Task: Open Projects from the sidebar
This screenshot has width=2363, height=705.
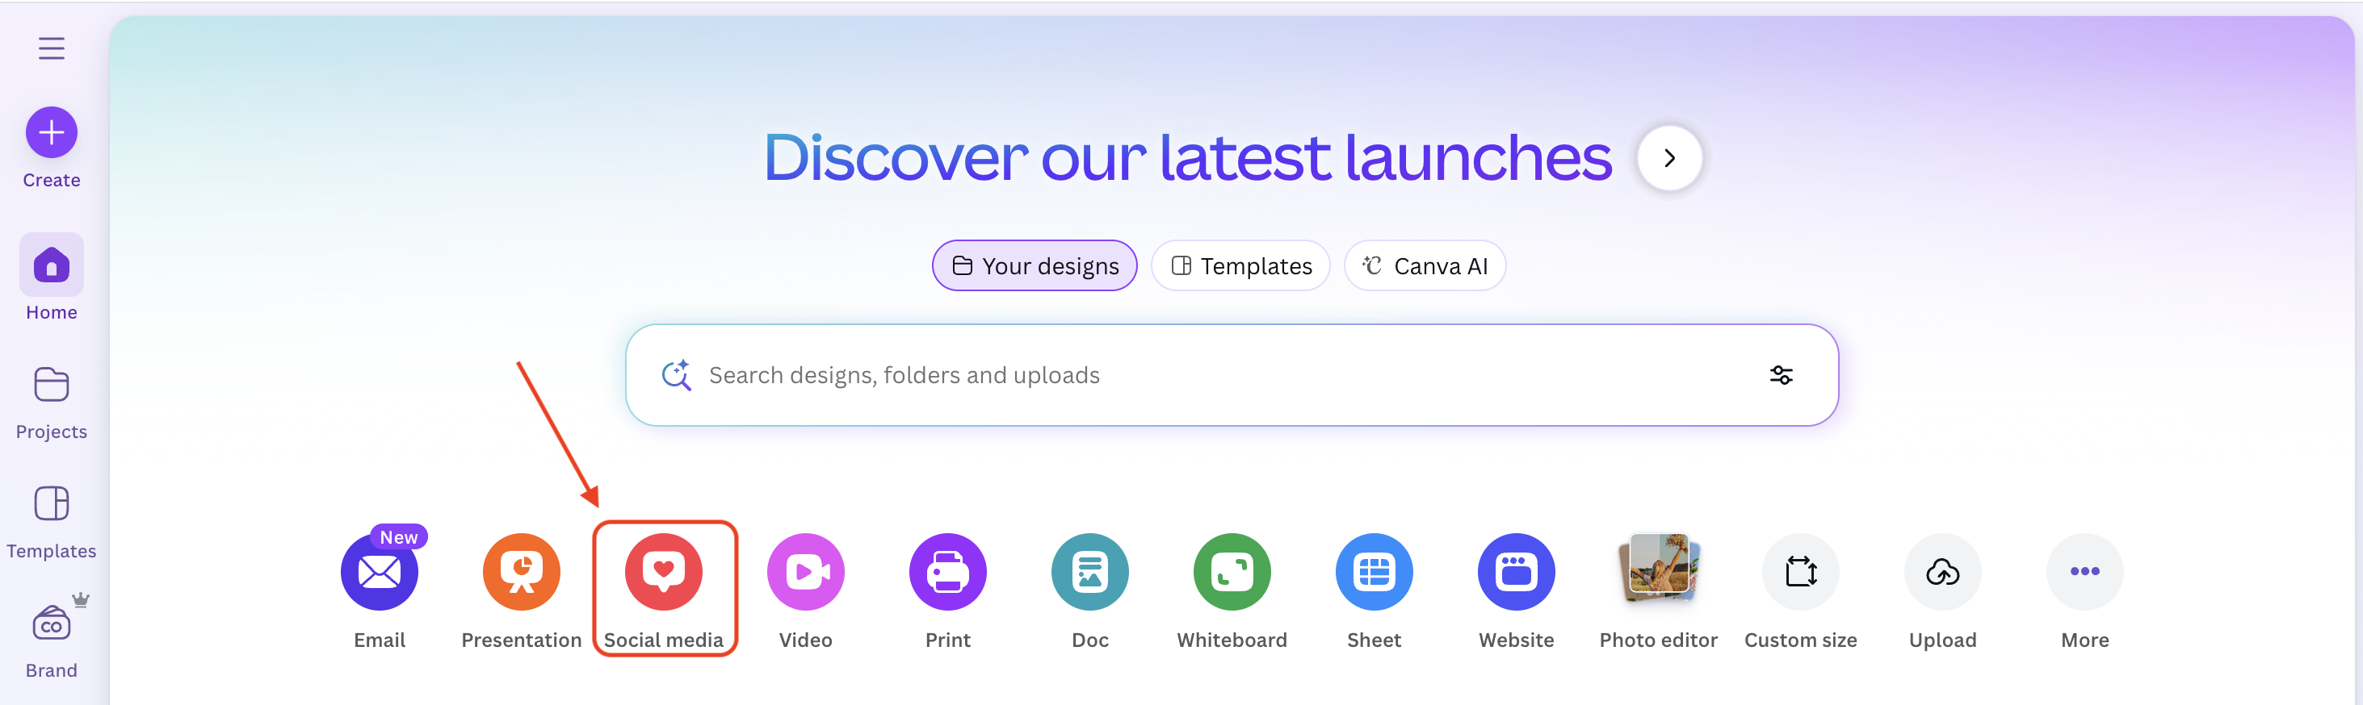Action: pos(52,402)
